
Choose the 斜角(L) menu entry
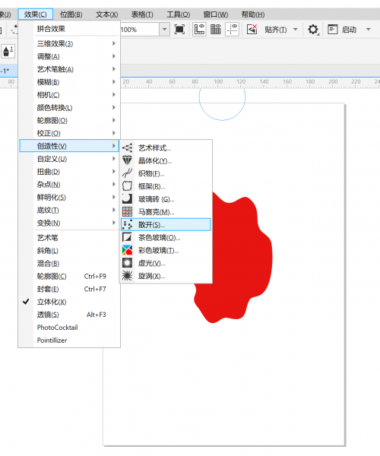pyautogui.click(x=69, y=250)
